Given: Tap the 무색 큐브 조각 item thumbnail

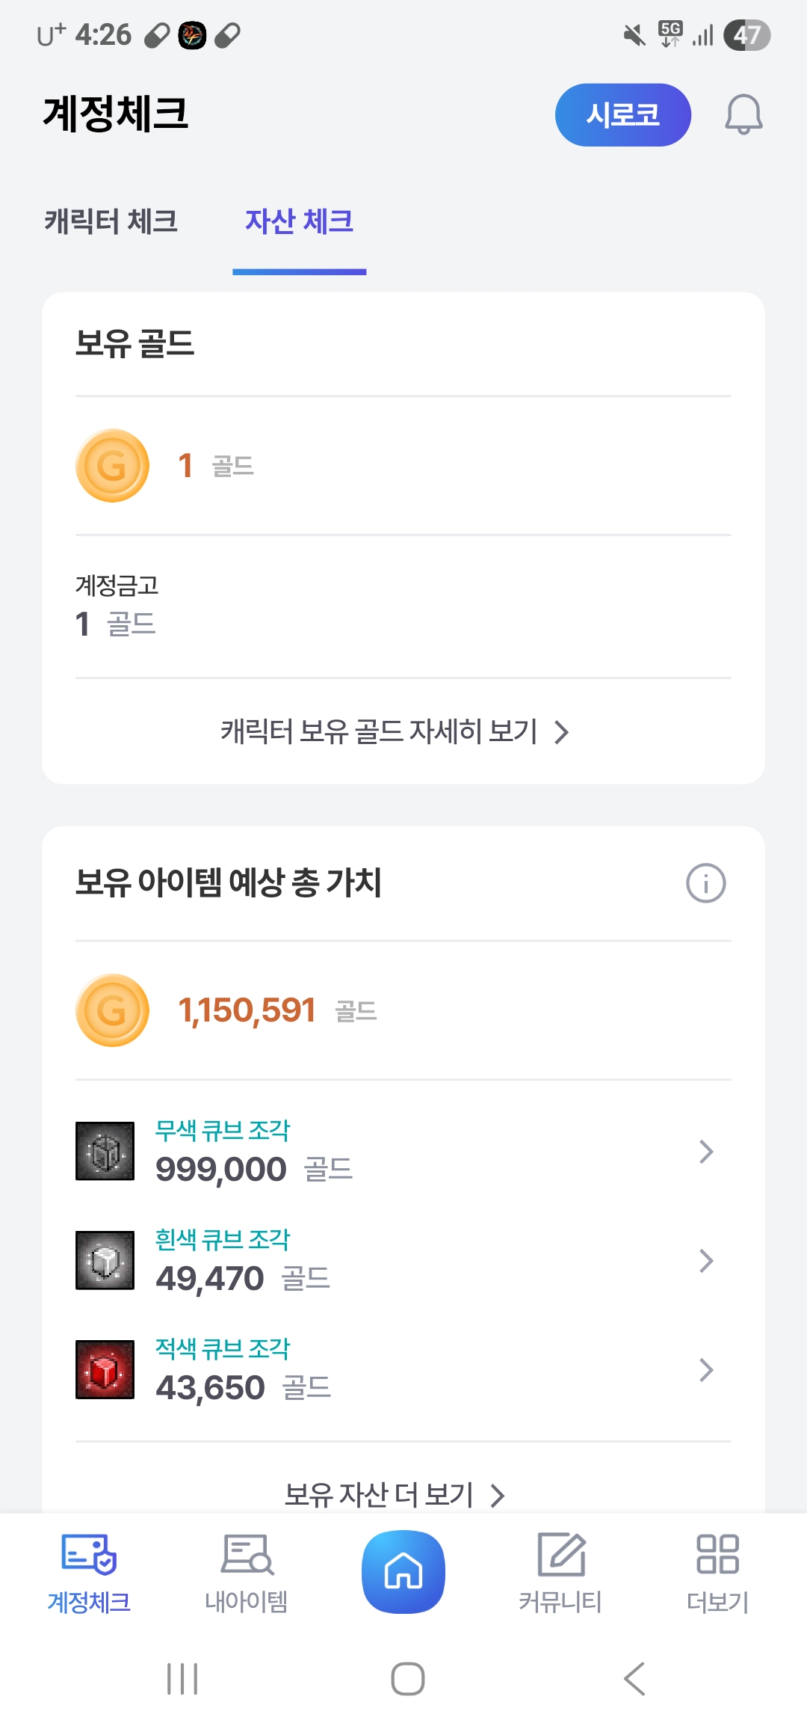Looking at the screenshot, I should tap(105, 1151).
